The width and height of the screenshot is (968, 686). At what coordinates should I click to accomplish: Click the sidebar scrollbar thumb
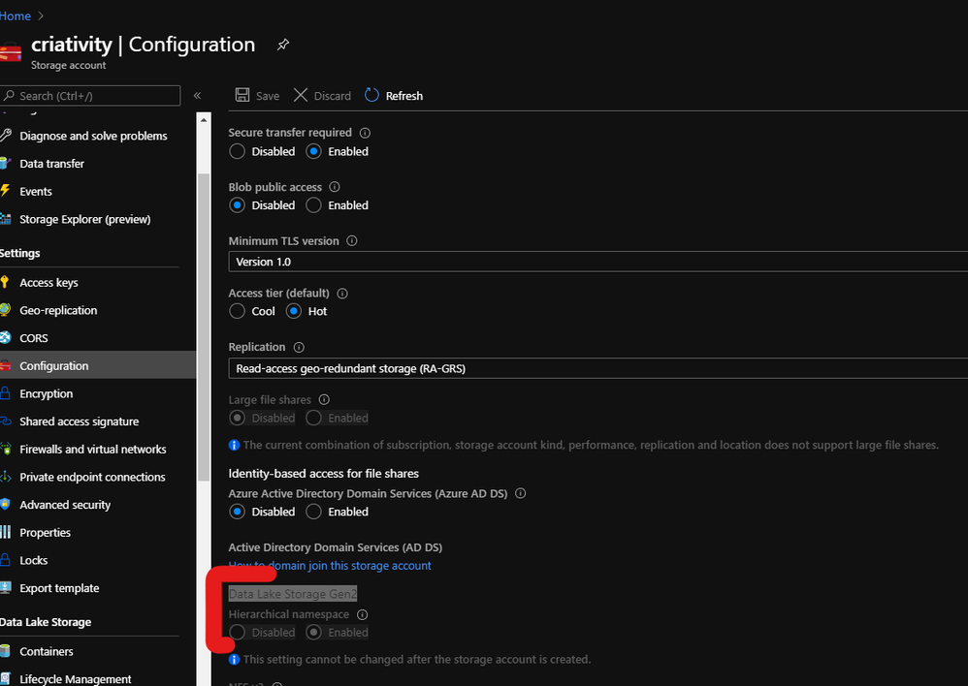204,327
